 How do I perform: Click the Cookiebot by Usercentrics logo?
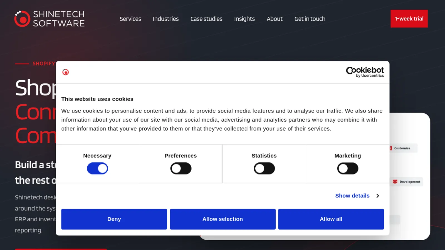(x=365, y=72)
